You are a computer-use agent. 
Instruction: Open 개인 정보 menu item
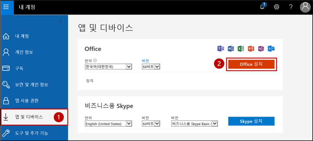pos(24,52)
